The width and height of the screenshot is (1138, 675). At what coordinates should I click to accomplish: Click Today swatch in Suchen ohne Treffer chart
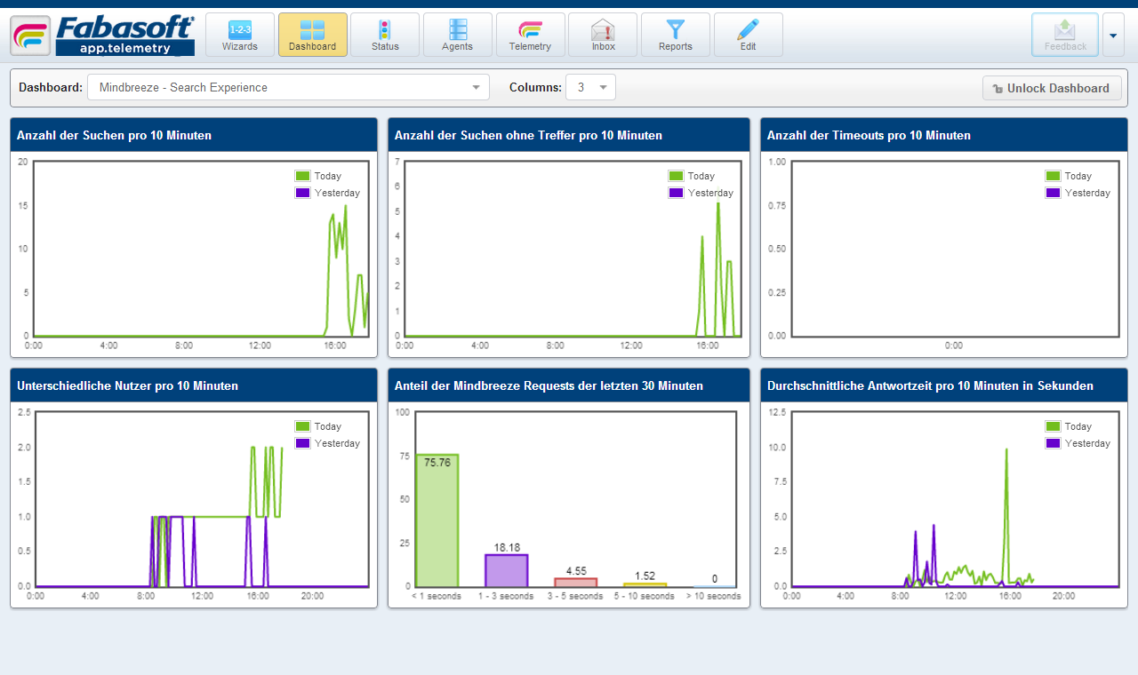[x=676, y=176]
